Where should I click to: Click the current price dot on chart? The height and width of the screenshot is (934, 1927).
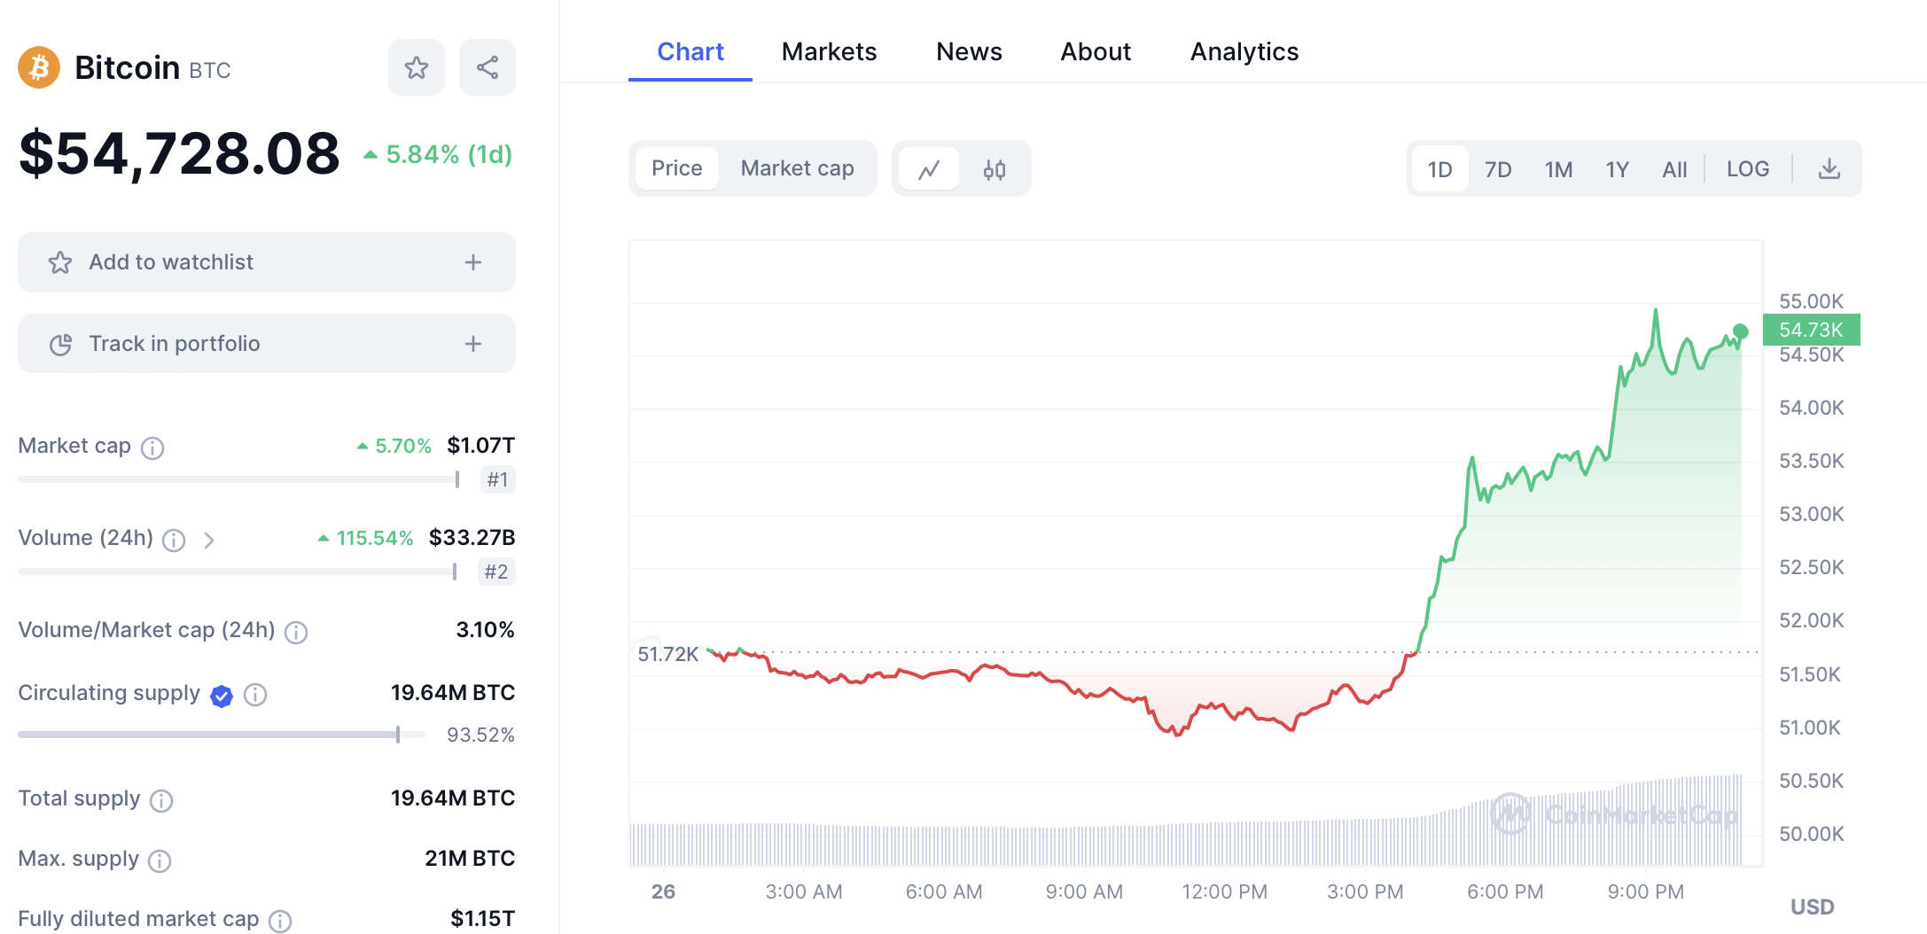[x=1741, y=331]
